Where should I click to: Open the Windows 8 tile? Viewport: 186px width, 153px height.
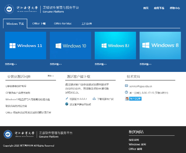point(160,46)
